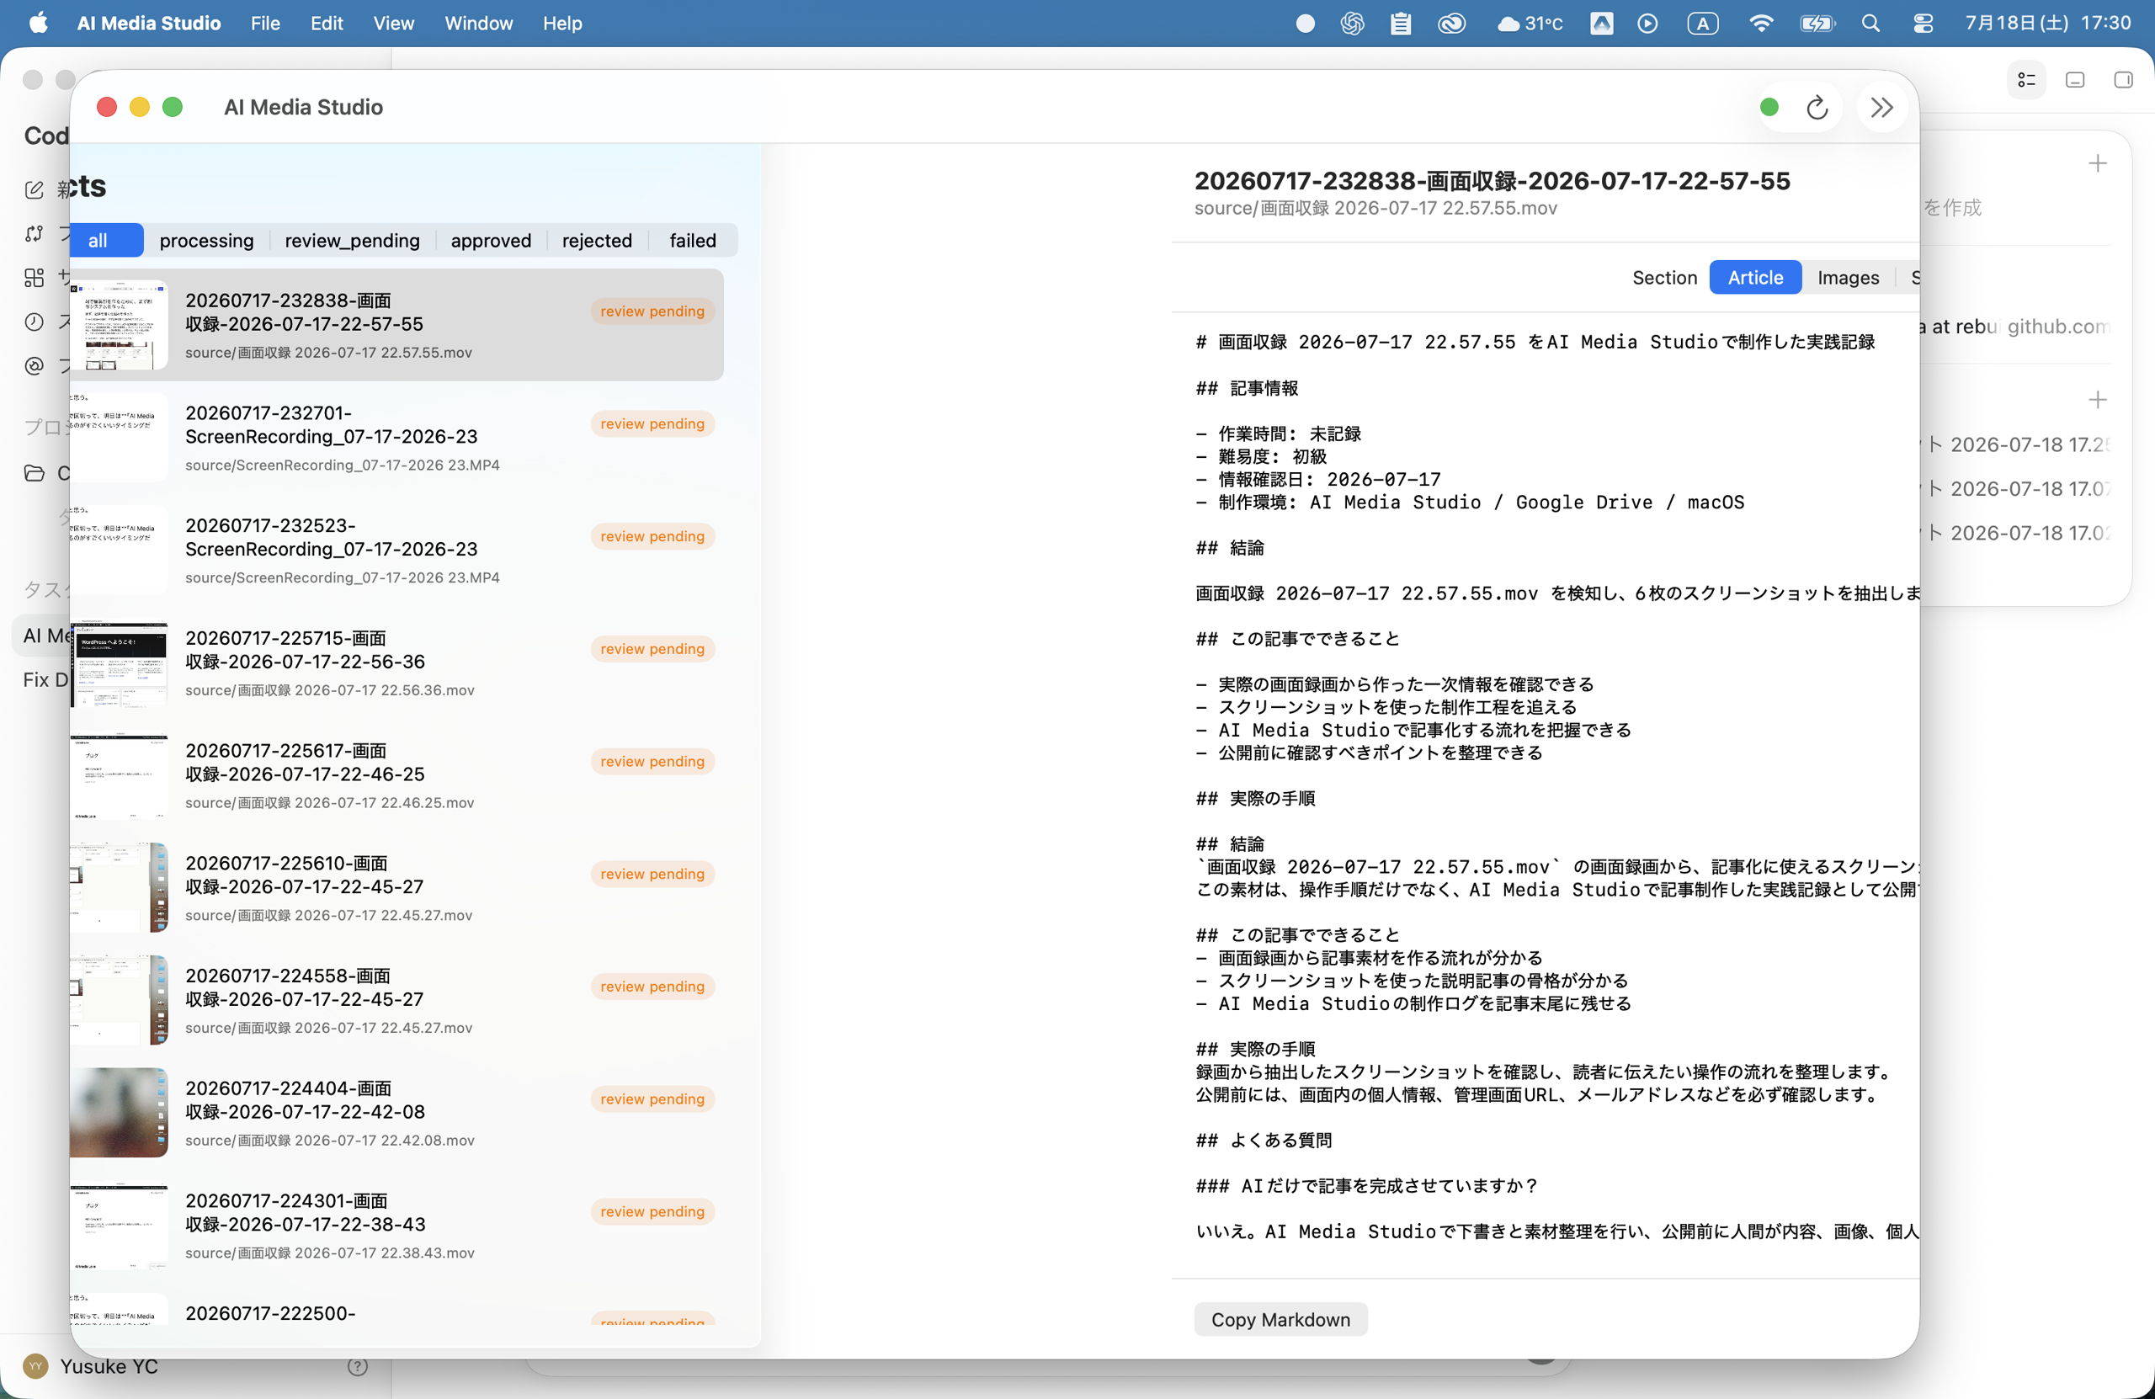This screenshot has width=2155, height=1399.
Task: Open the Edit menu
Action: [x=327, y=24]
